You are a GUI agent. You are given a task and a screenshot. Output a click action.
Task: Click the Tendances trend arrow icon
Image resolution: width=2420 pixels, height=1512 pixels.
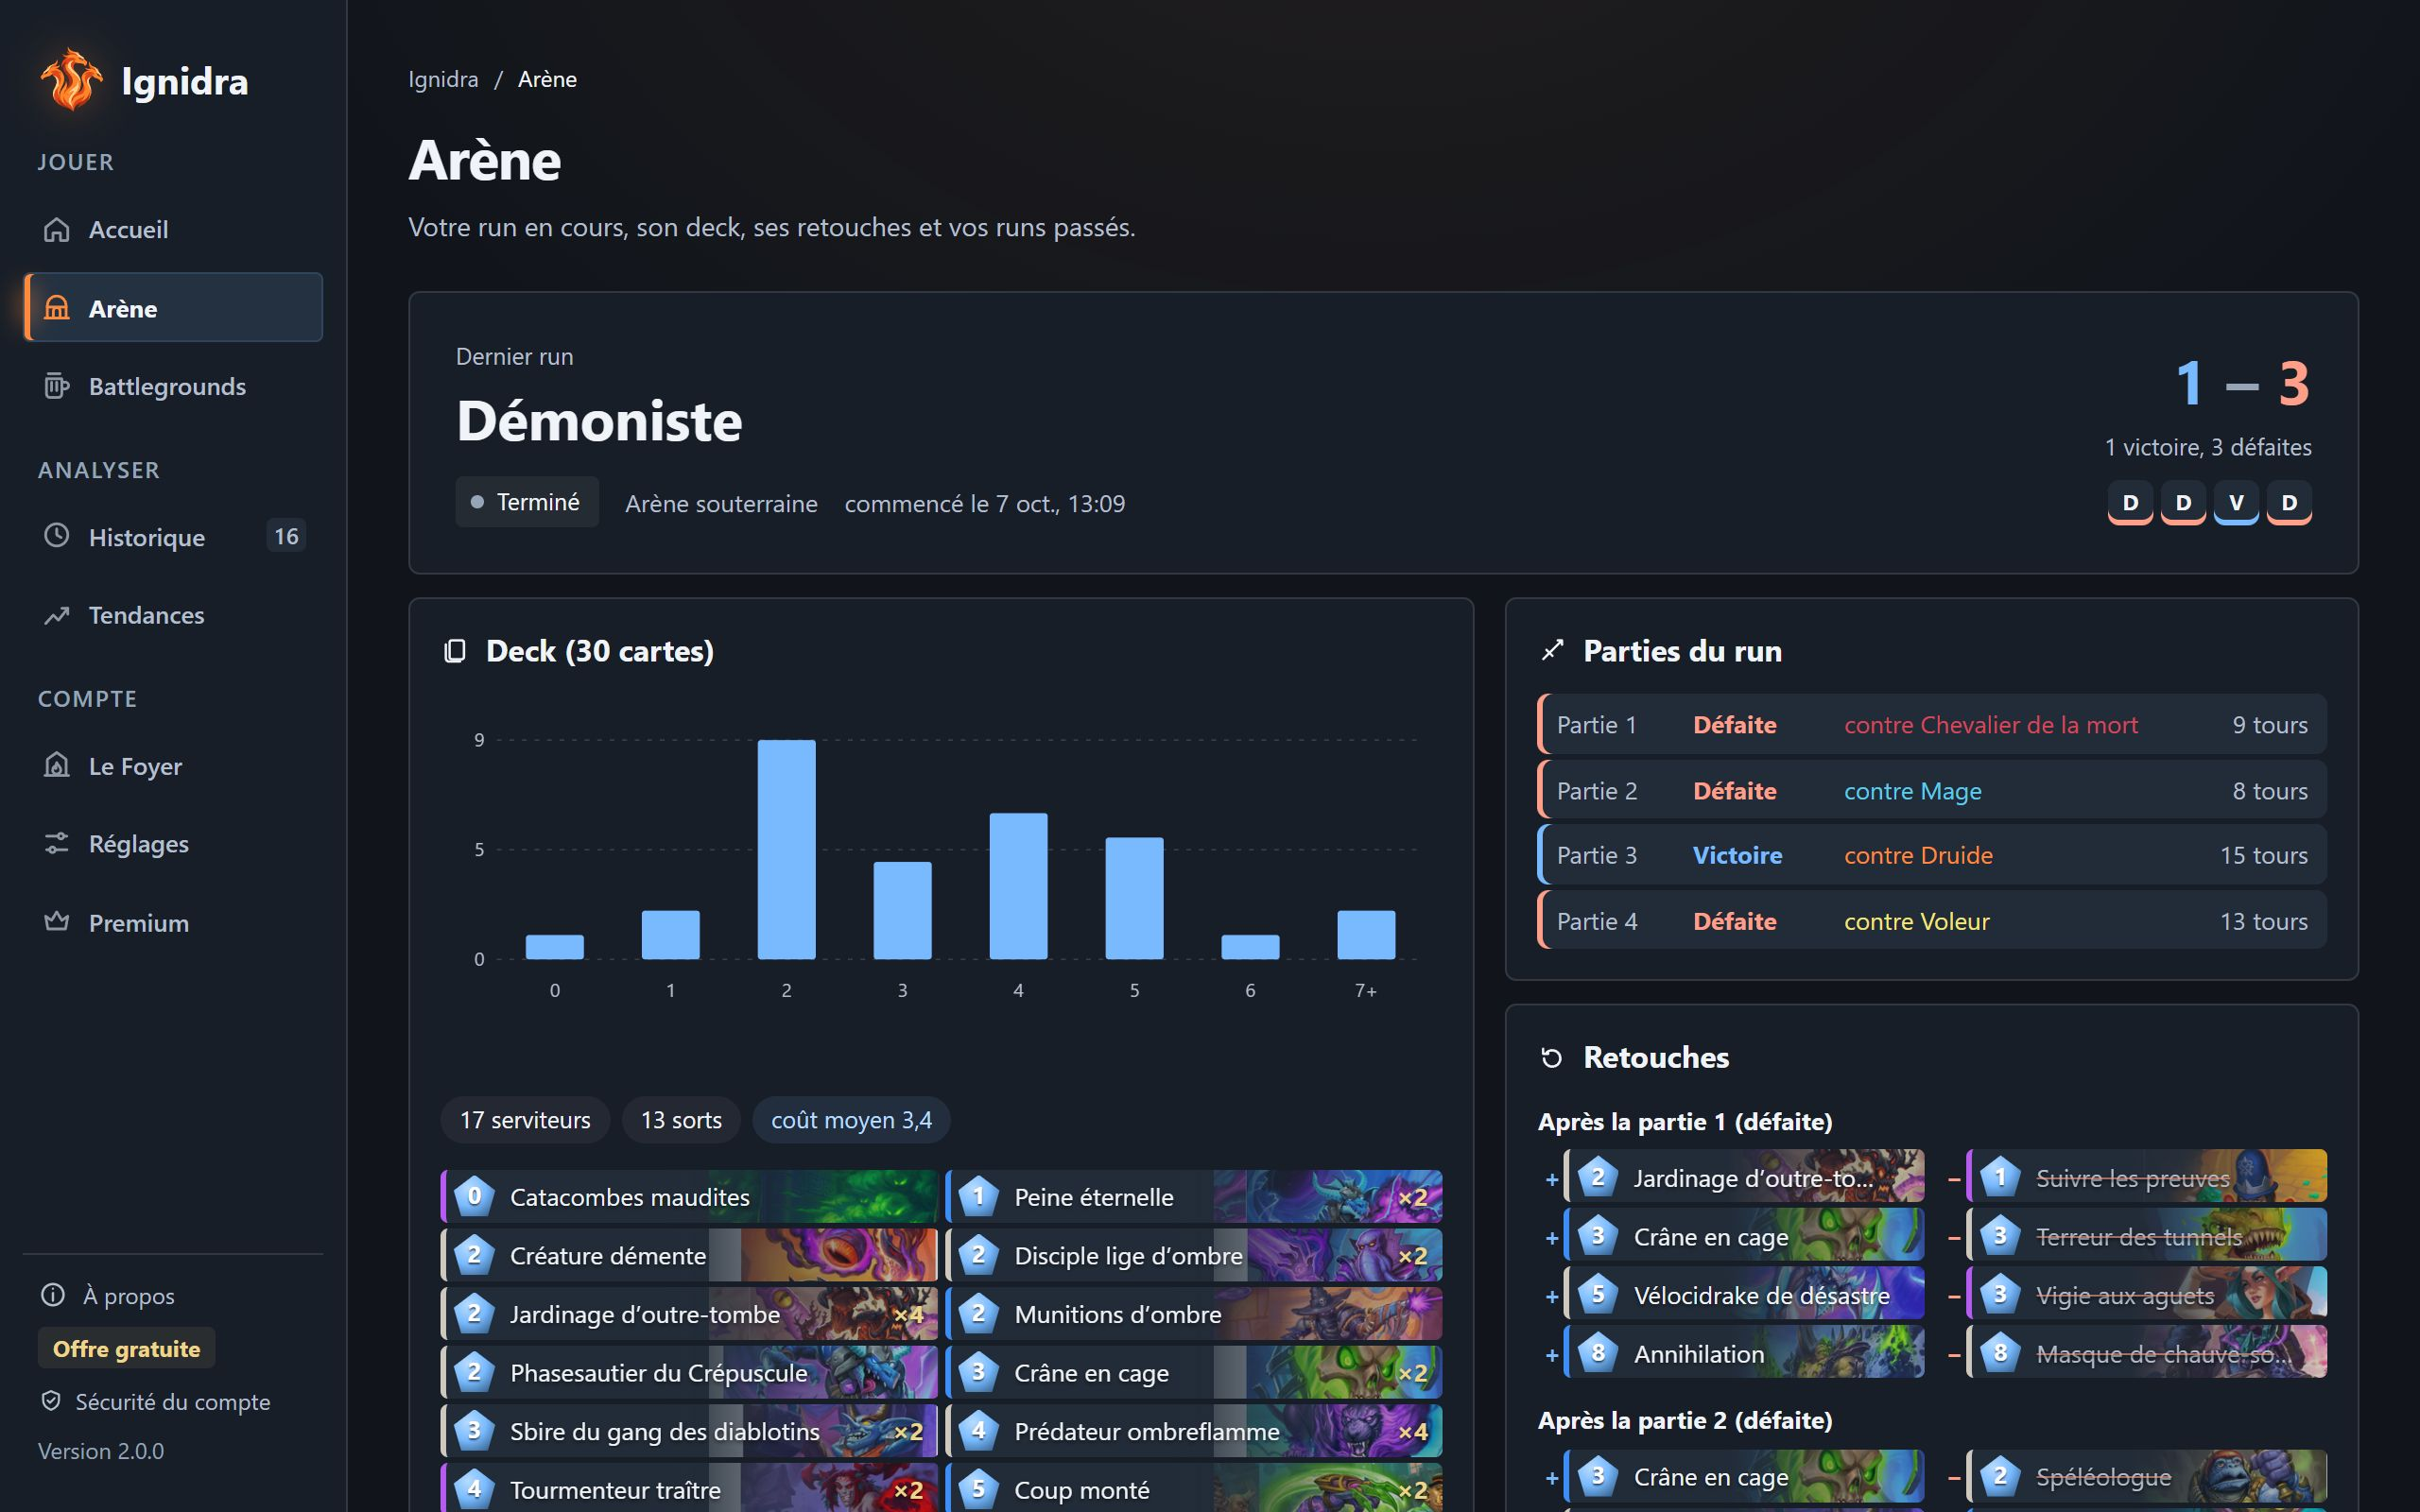[57, 615]
